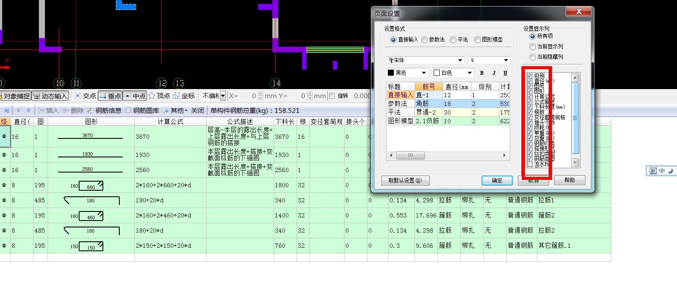The height and width of the screenshot is (288, 677).
Task: Choose 当前隐藏列 option
Action: pyautogui.click(x=546, y=57)
